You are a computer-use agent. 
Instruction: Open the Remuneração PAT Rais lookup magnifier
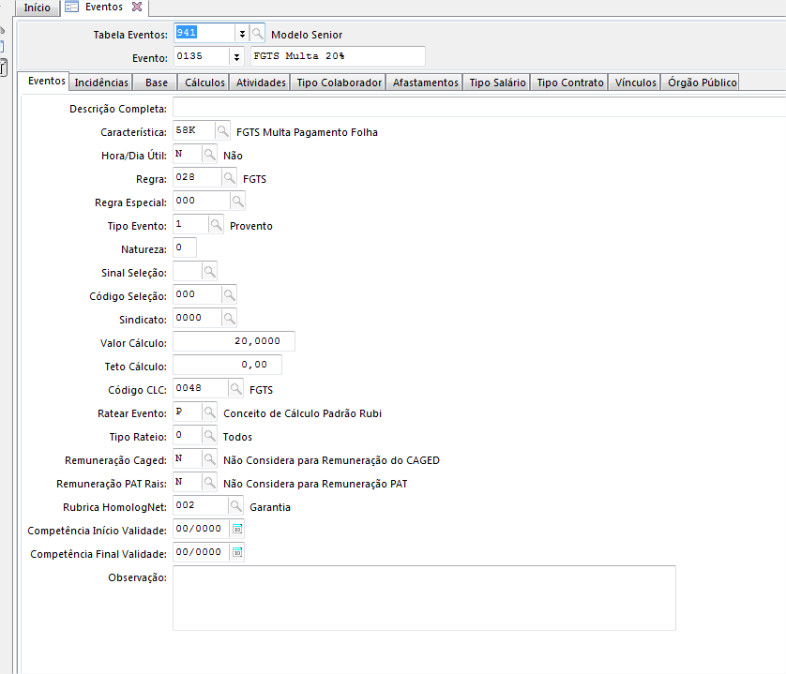click(x=209, y=483)
